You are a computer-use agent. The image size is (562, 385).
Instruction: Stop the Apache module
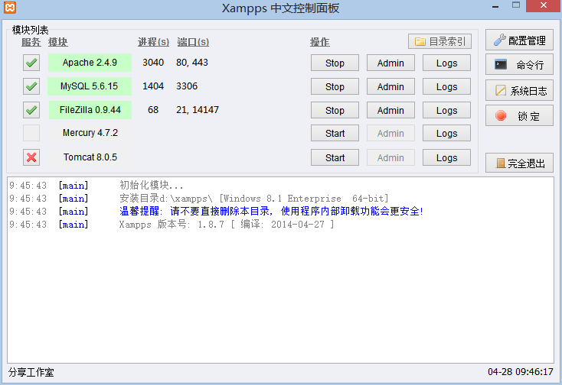click(335, 63)
